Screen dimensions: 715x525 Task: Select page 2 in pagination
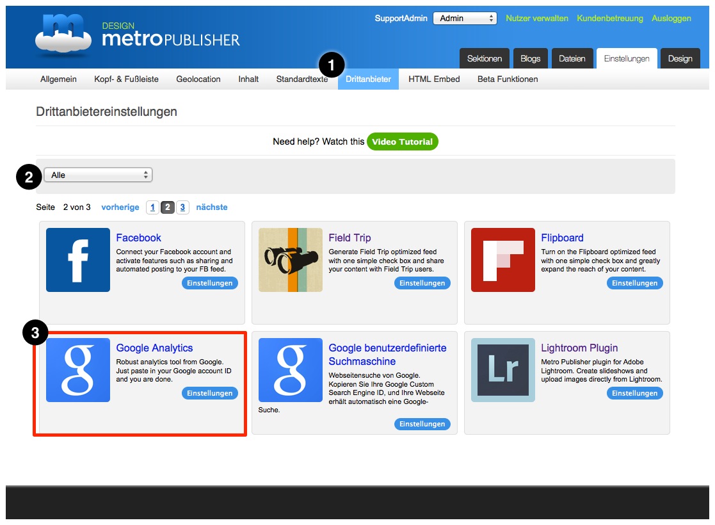[x=167, y=207]
